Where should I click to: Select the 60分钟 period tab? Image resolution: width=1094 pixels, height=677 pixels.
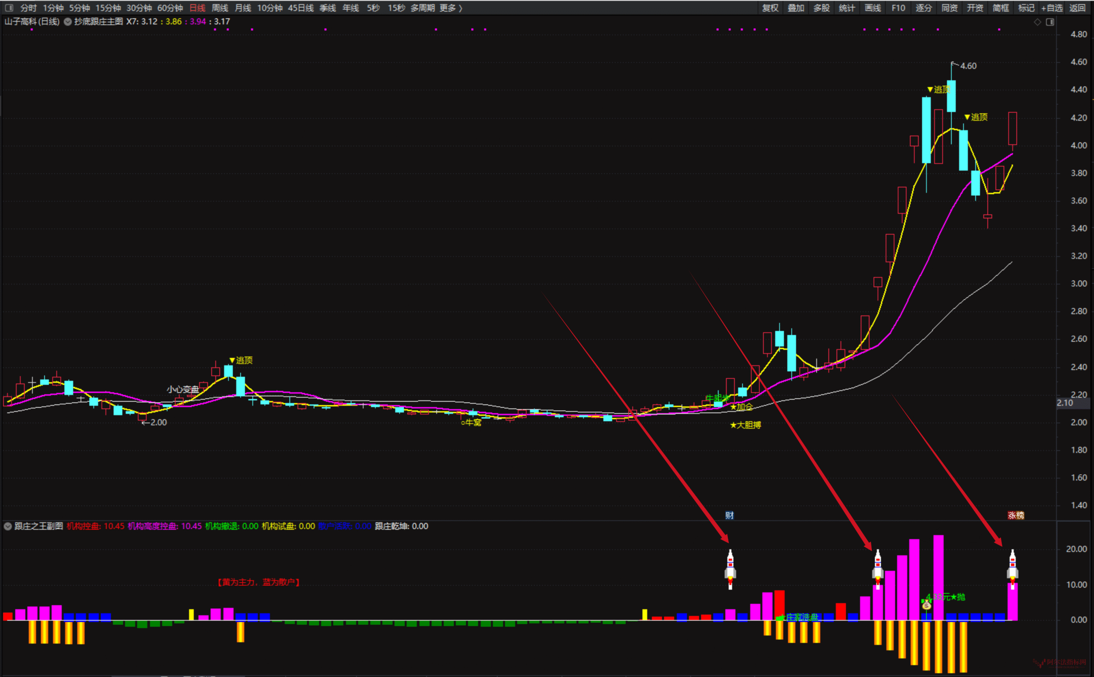point(170,8)
